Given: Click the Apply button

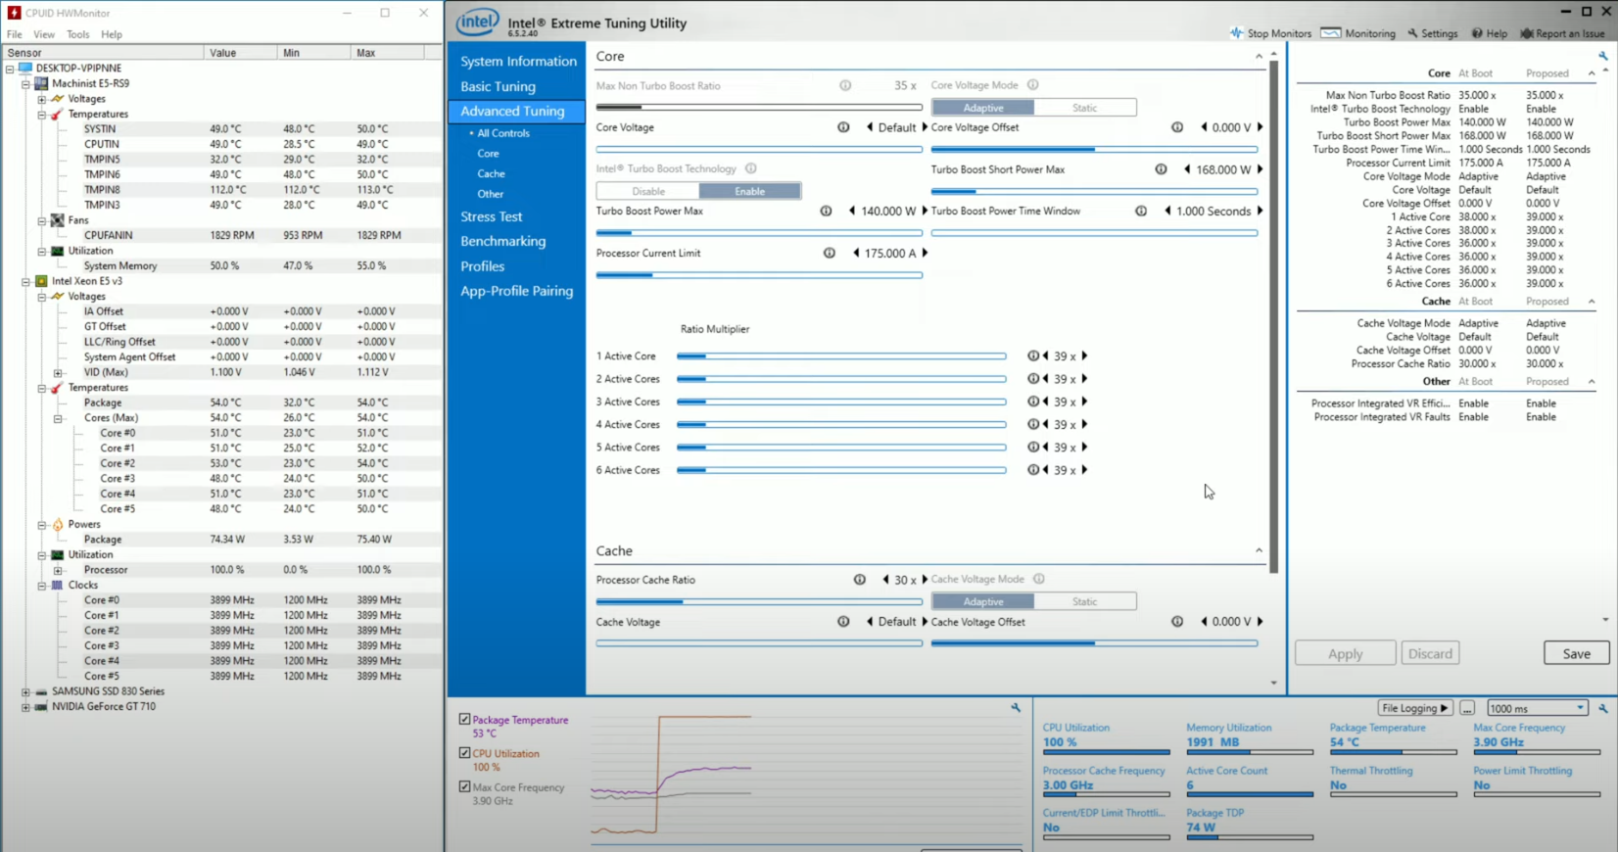Looking at the screenshot, I should click(x=1345, y=653).
